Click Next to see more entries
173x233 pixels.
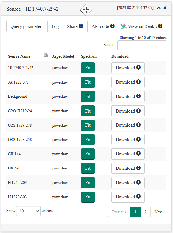coord(158,212)
